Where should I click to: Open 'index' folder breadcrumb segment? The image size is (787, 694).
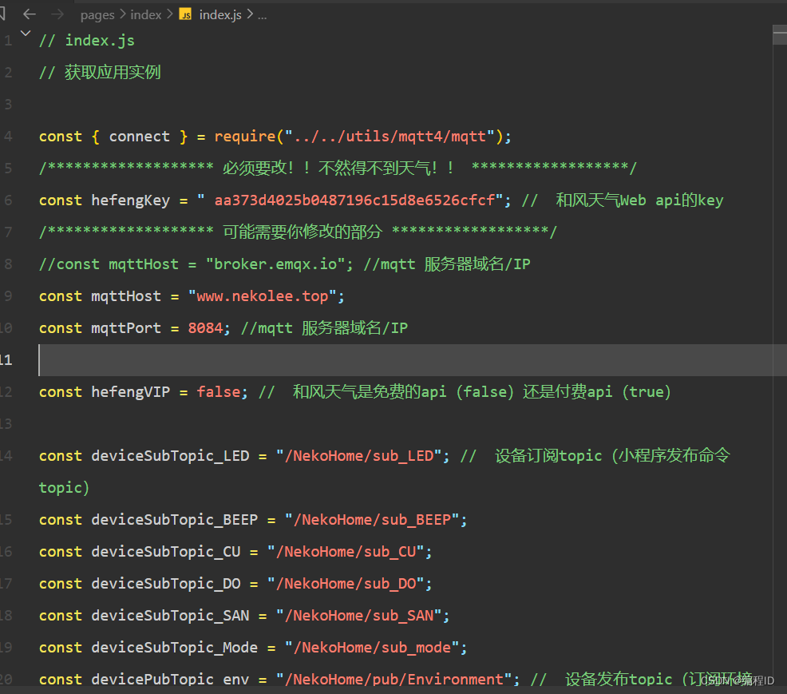pos(145,14)
